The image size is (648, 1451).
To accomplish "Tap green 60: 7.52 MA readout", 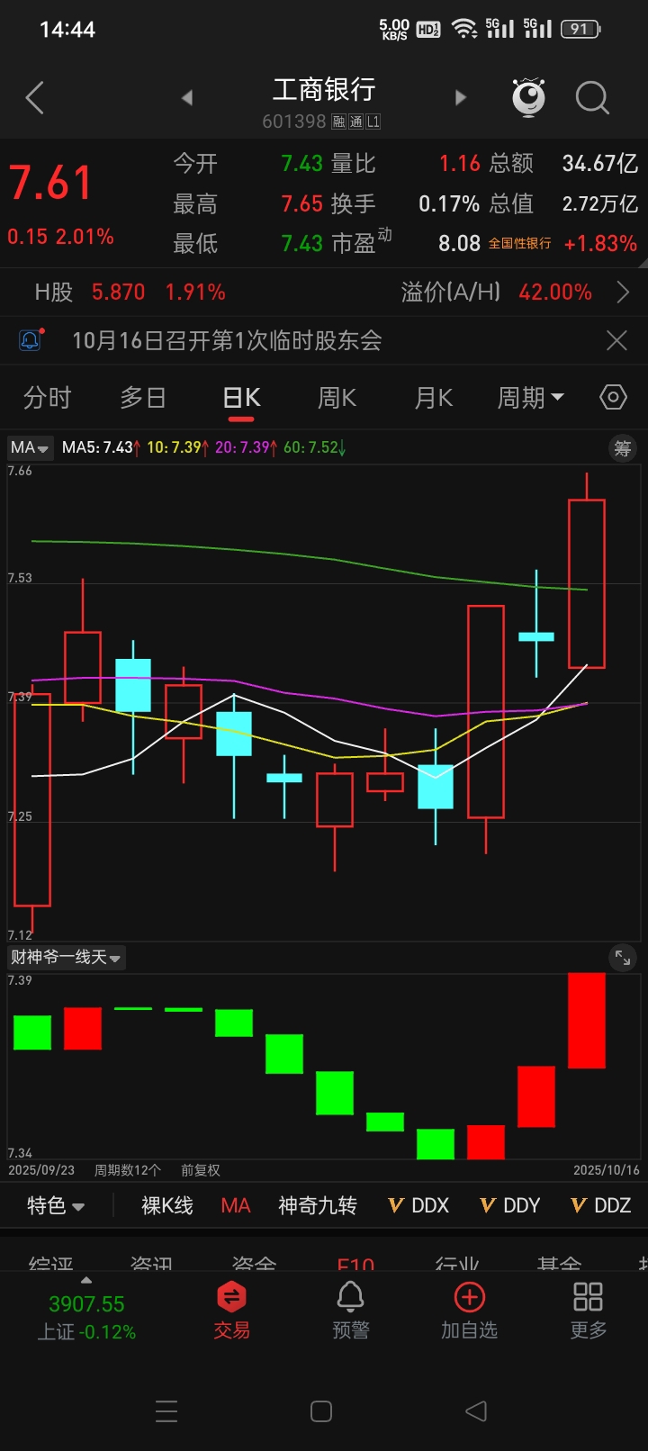I will [315, 447].
